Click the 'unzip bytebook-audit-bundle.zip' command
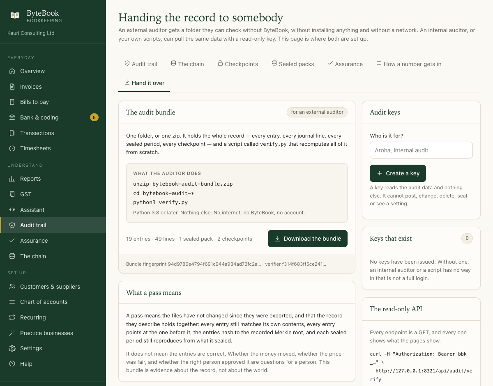The image size is (493, 386). [x=183, y=184]
